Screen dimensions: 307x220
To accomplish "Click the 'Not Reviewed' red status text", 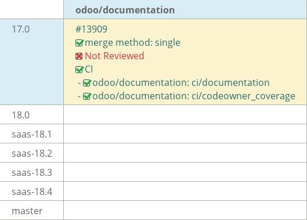I will [x=114, y=56].
